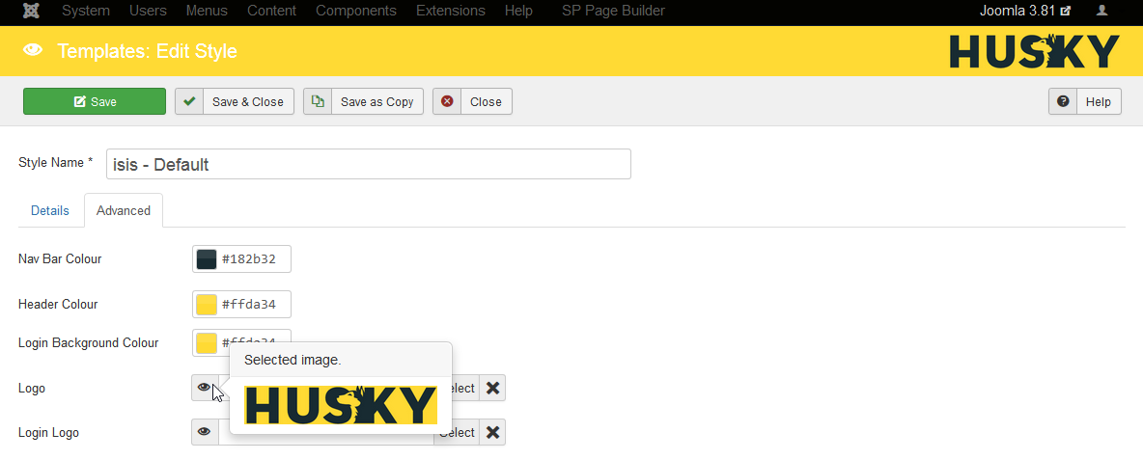Expand the Extensions dropdown menu
Image resolution: width=1143 pixels, height=460 pixels.
pyautogui.click(x=450, y=11)
